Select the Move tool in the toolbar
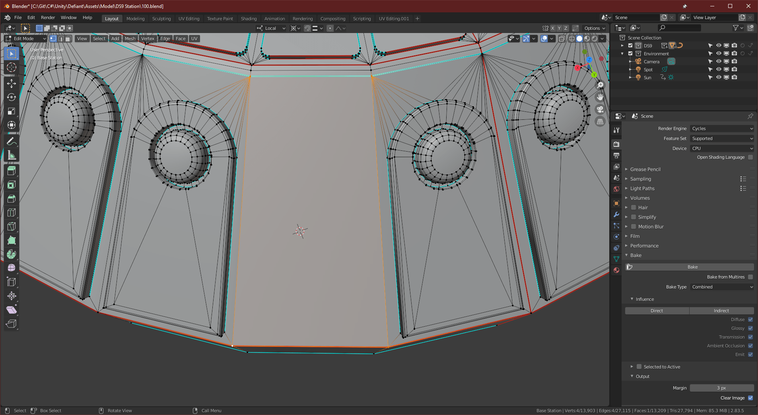This screenshot has height=415, width=758. pos(11,83)
